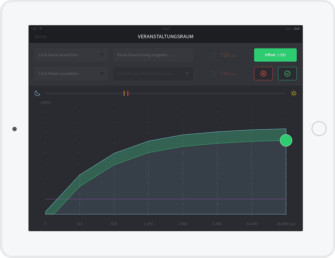
Task: Click the orange marker on the brightness slider
Action: pyautogui.click(x=124, y=93)
